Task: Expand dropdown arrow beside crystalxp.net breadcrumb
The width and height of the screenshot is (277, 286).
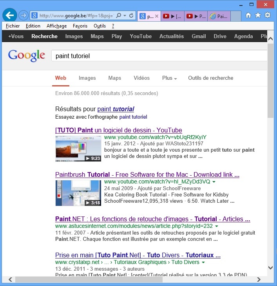Action: click(203, 262)
